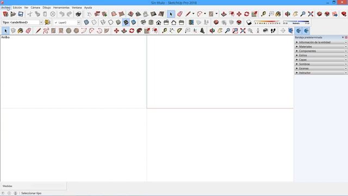Image resolution: width=348 pixels, height=196 pixels.
Task: Open the Ventana menu
Action: coord(77,8)
